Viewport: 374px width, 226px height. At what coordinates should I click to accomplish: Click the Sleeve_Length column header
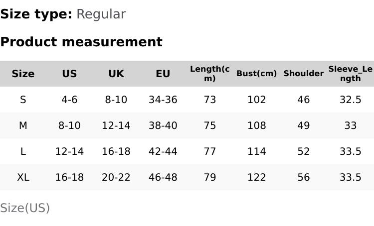click(x=350, y=74)
